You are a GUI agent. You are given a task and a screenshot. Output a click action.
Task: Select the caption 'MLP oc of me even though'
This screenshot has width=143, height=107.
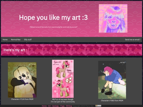coord(63,99)
